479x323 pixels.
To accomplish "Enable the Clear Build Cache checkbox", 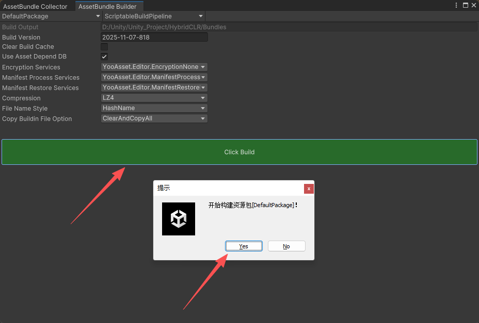I will [104, 47].
